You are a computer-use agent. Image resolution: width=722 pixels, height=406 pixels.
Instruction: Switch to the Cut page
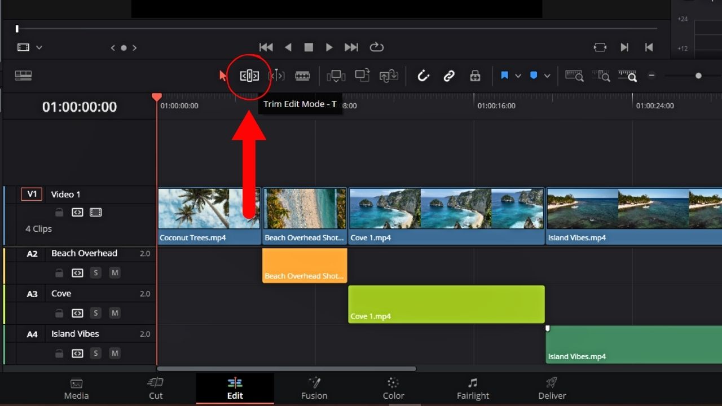[156, 389]
